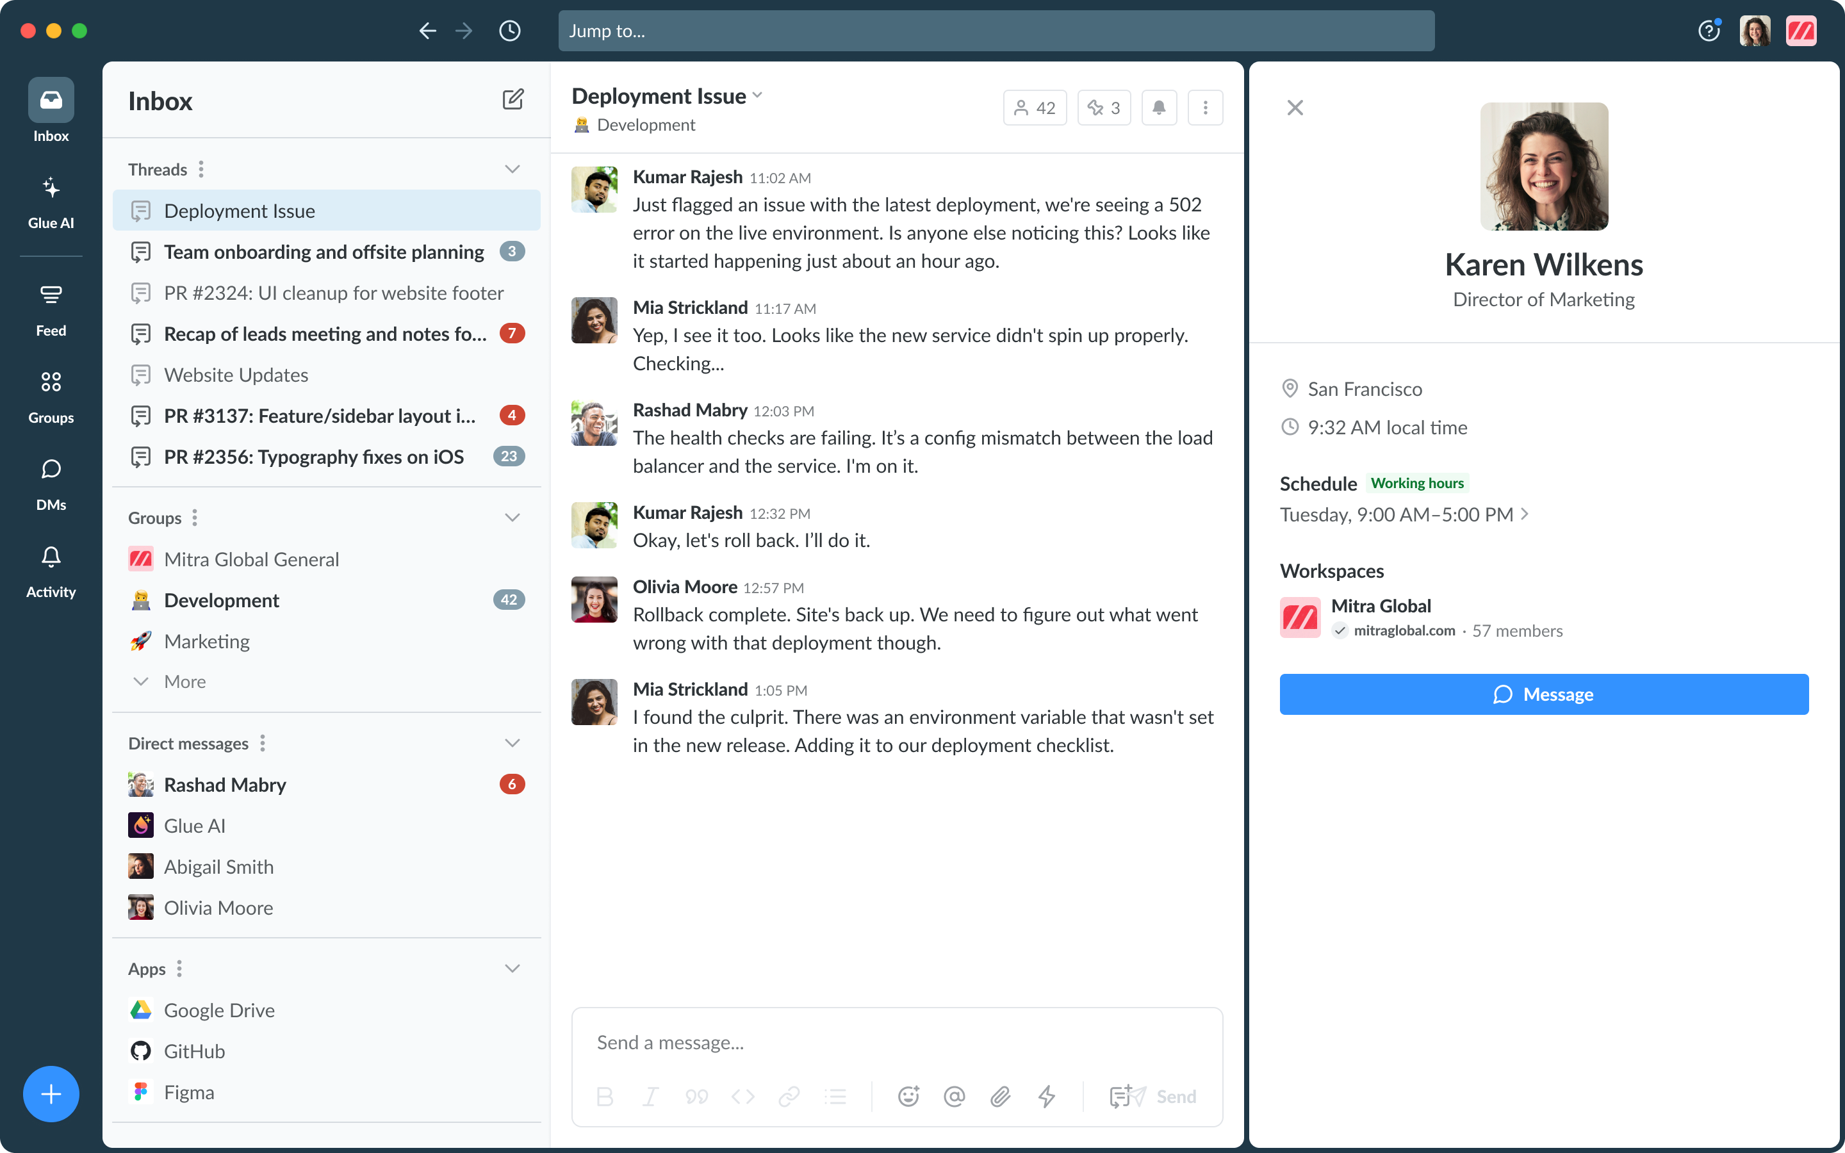The image size is (1845, 1153).
Task: Click the mention @ icon
Action: [x=954, y=1096]
